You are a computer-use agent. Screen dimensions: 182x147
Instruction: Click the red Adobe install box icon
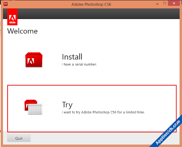[x=34, y=60]
